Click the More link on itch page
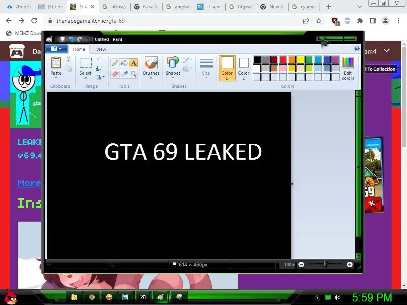407x305 pixels. pos(29,183)
